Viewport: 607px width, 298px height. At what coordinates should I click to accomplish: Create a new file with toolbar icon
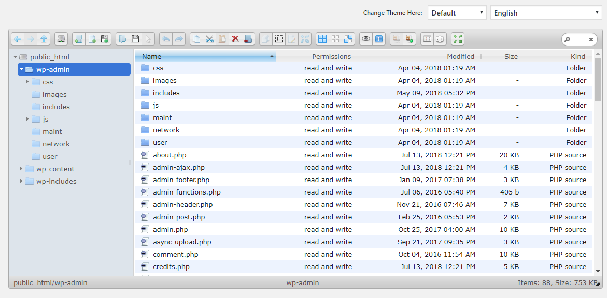(x=92, y=39)
